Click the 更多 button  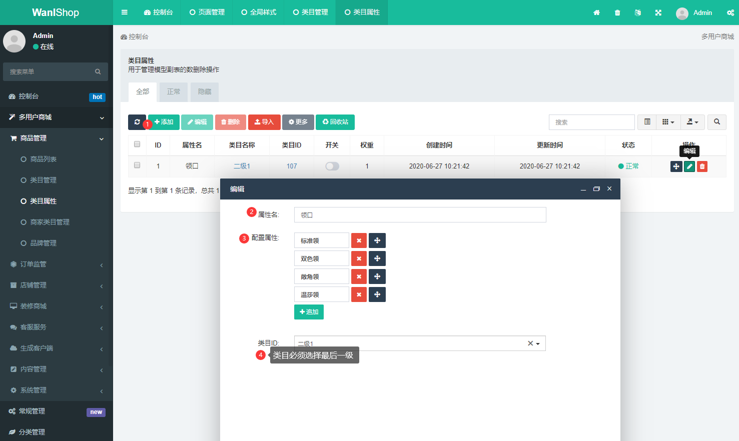[298, 122]
